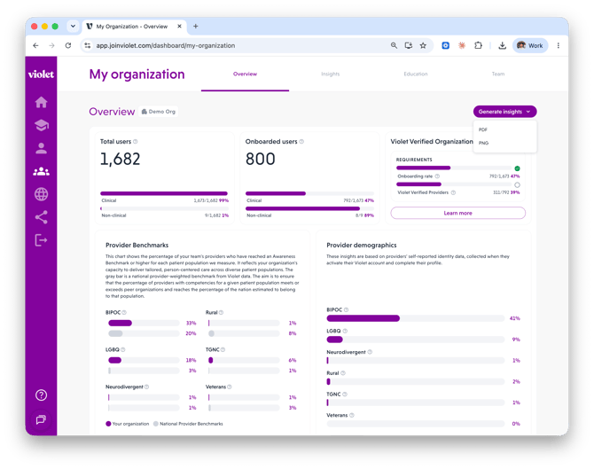Click the Total users Clinical progress bar
The image size is (594, 469).
pyautogui.click(x=164, y=193)
